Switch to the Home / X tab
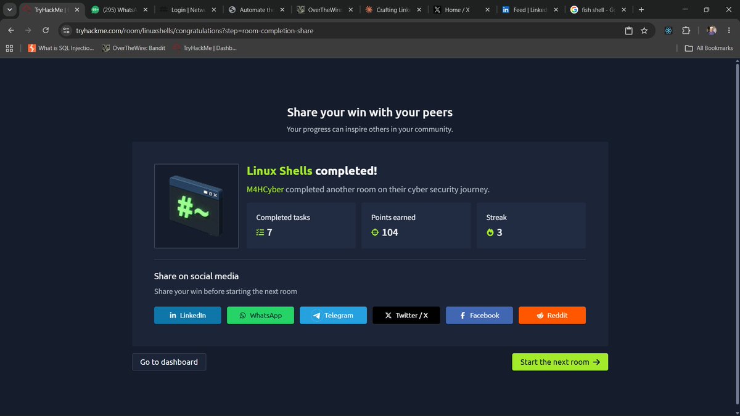The width and height of the screenshot is (740, 416). pyautogui.click(x=461, y=10)
